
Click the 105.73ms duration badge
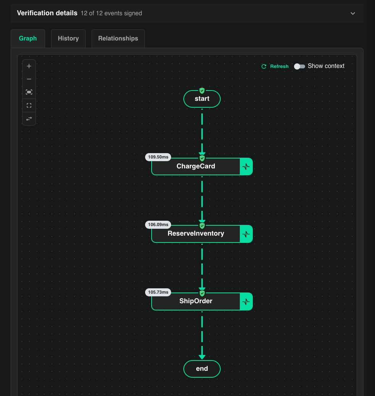click(x=158, y=292)
